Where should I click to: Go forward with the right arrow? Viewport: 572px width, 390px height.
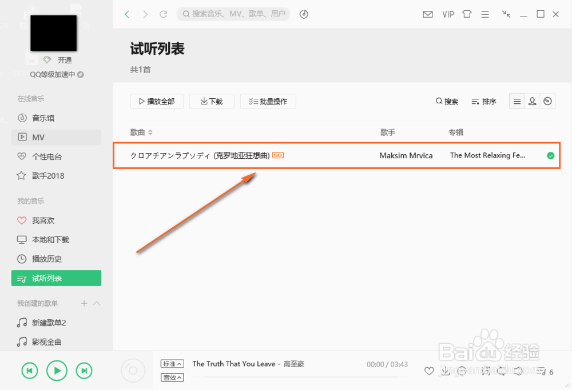click(x=145, y=14)
